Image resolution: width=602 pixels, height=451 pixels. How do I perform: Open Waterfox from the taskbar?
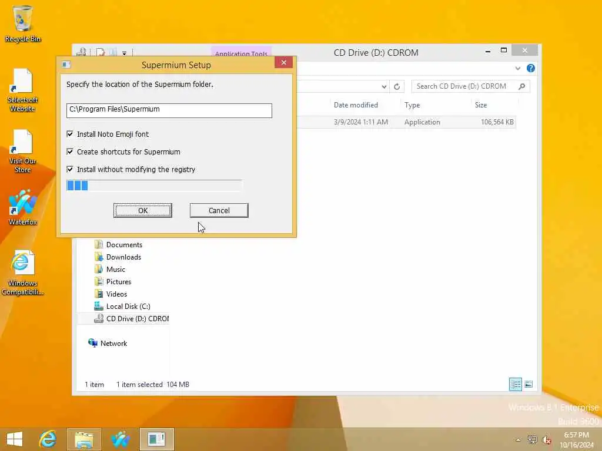pyautogui.click(x=120, y=439)
